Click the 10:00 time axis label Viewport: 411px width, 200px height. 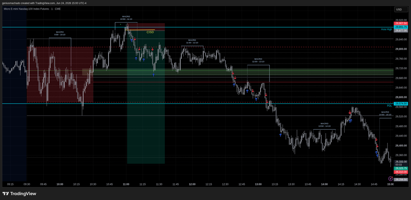coord(60,184)
